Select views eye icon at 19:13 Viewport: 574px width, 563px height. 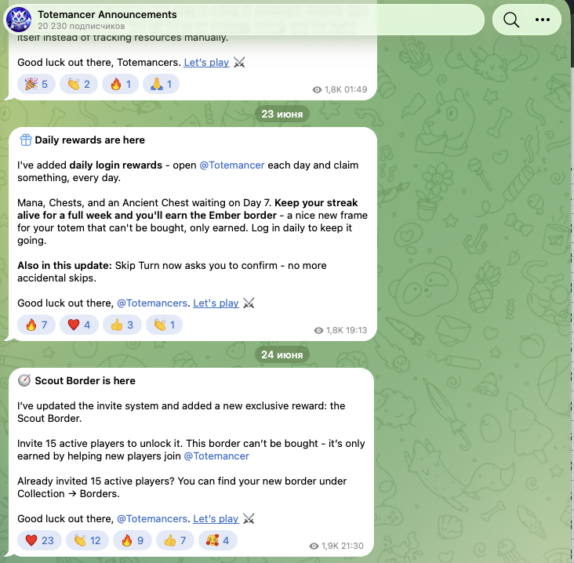[319, 331]
